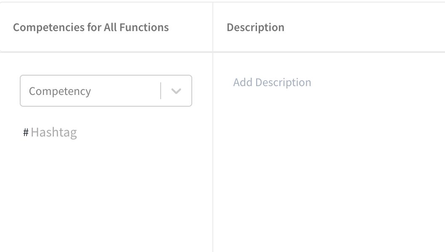Click the blank space right of Description header
This screenshot has width=445, height=252.
pyautogui.click(x=366, y=28)
